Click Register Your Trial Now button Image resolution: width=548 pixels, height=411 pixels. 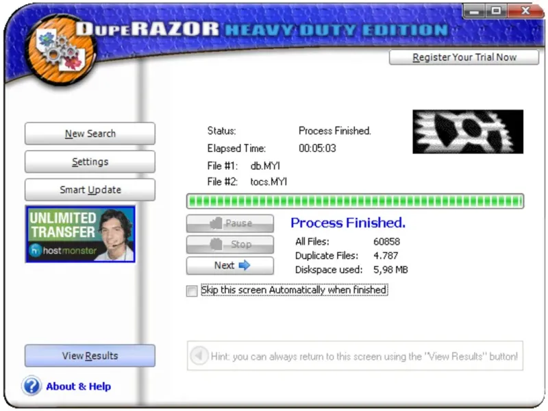coord(464,58)
